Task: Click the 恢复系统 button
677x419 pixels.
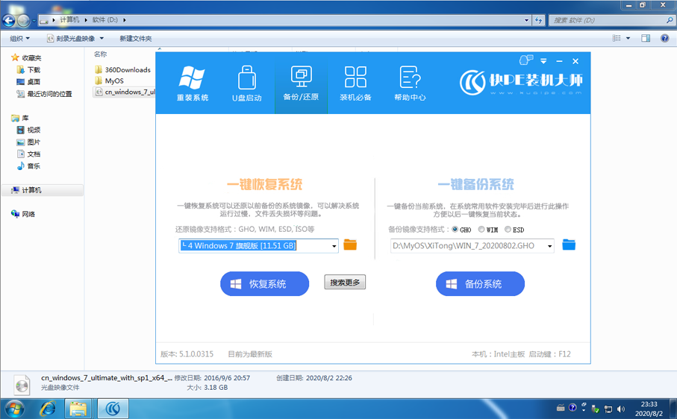Action: click(x=265, y=283)
